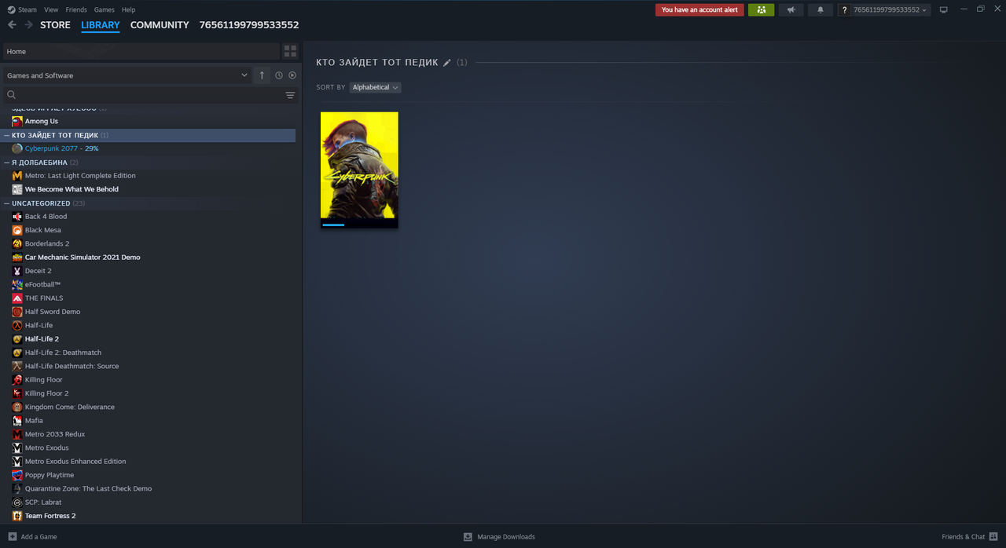Click the Killing Floor 2 icon

[x=17, y=393]
